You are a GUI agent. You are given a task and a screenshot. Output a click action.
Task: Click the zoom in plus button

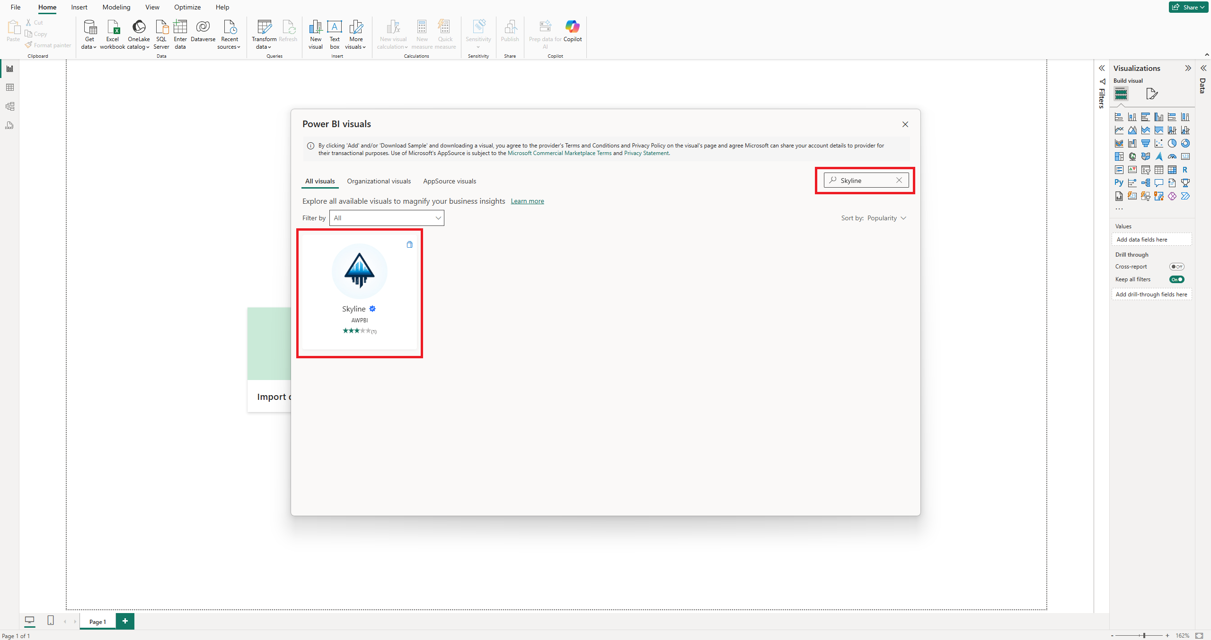click(1168, 636)
